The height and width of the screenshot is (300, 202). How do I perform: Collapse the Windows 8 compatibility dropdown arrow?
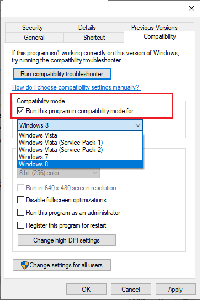pyautogui.click(x=138, y=125)
